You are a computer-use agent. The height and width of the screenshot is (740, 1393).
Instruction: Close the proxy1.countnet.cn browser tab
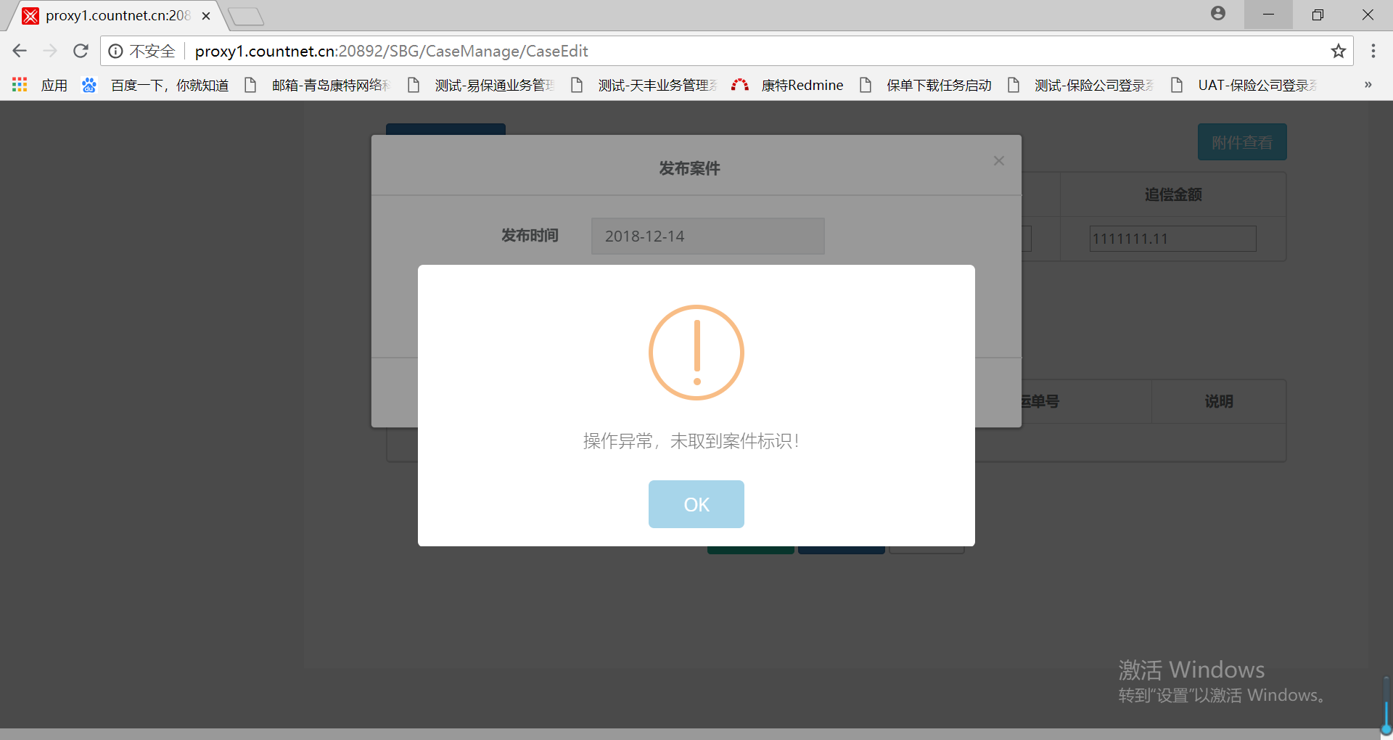[206, 15]
